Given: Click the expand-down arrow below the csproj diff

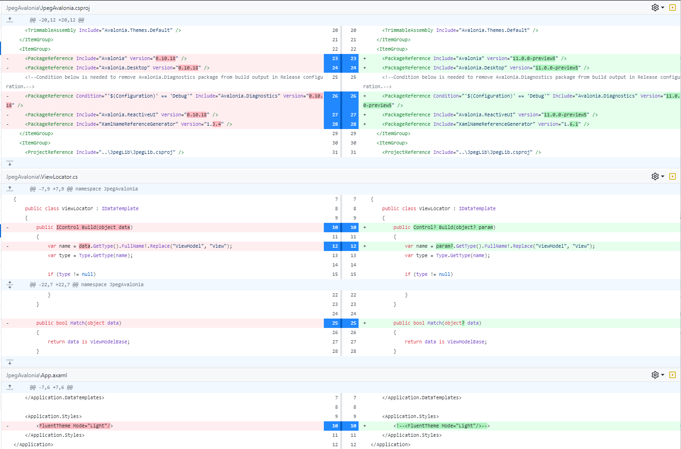Looking at the screenshot, I should [10, 162].
